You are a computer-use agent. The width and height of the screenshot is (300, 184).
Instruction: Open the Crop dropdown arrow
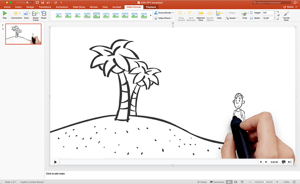248,13
